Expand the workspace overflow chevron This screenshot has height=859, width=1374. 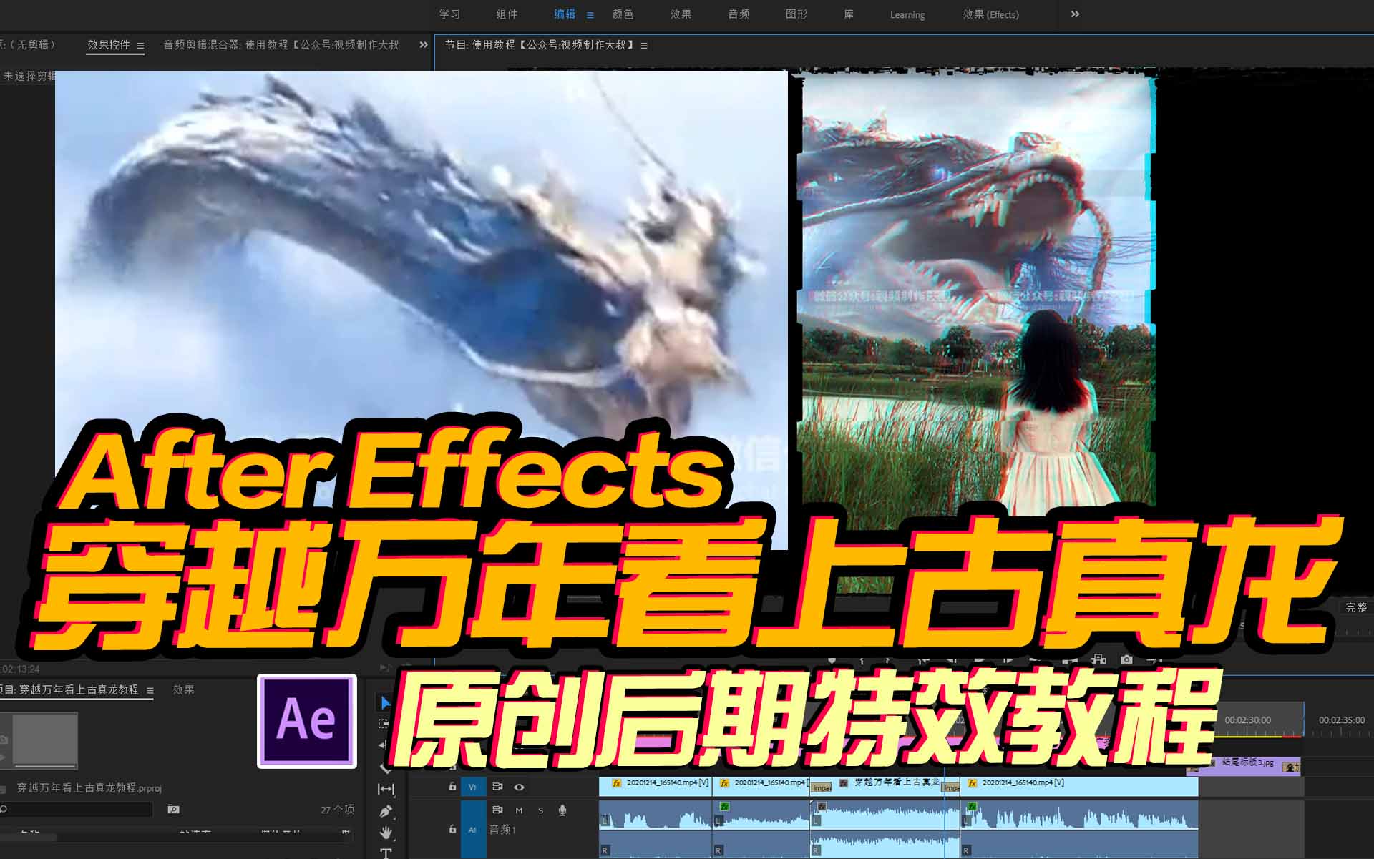1075,14
